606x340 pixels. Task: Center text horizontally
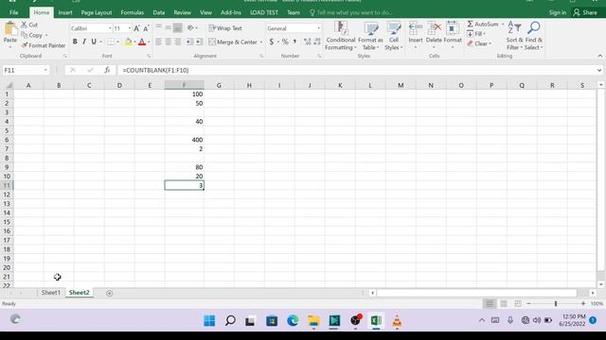pyautogui.click(x=169, y=42)
